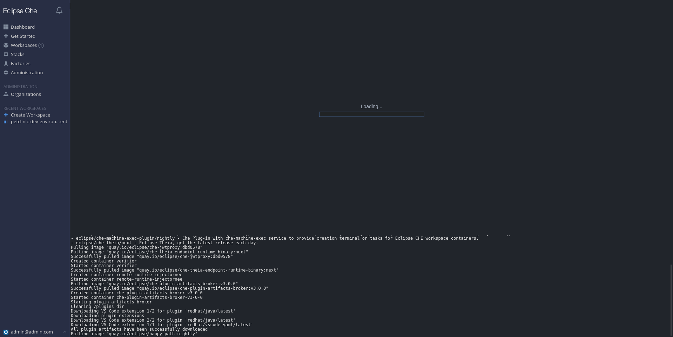Open the Factories section
Viewport: 673px width, 337px height.
coord(21,63)
